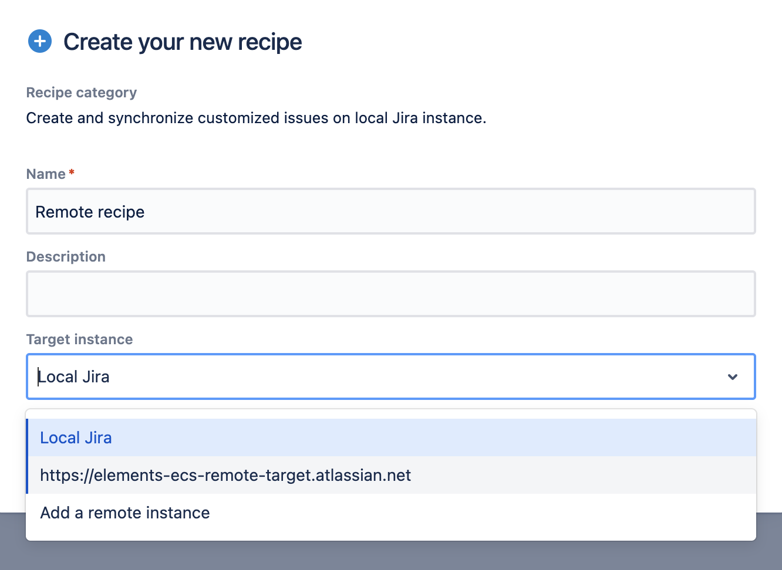Collapse the open dropdown using the chevron arrow
Viewport: 782px width, 570px height.
click(732, 377)
